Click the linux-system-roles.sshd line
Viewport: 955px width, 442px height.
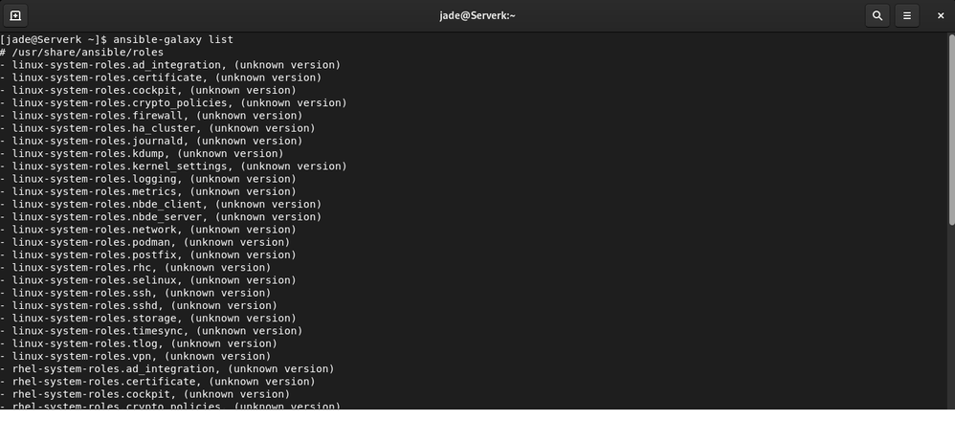[138, 306]
